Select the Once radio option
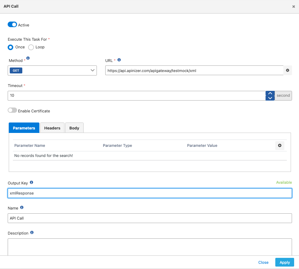 point(10,47)
